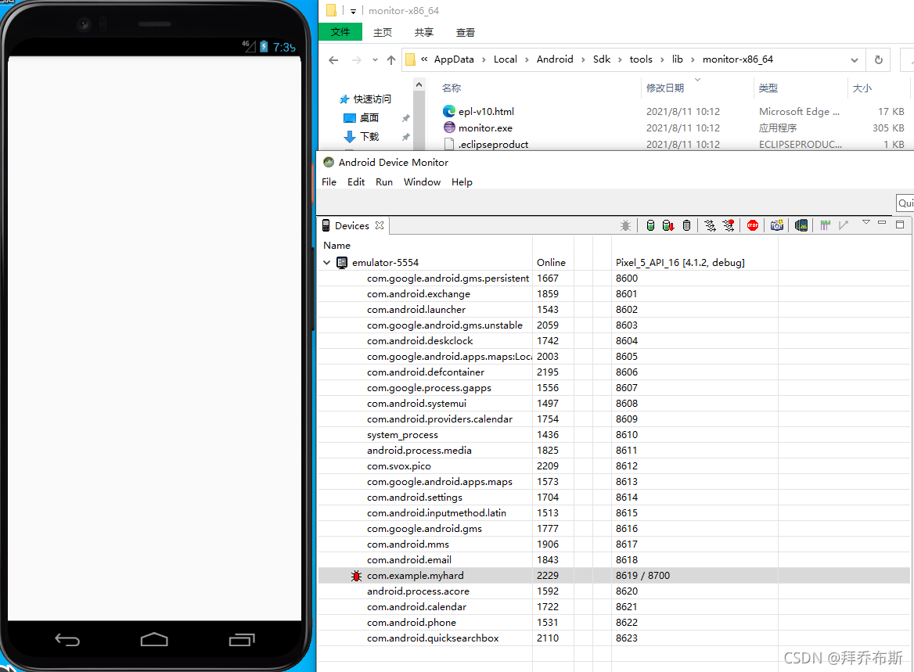
Task: Select com.android.launcher process row
Action: tap(614, 310)
